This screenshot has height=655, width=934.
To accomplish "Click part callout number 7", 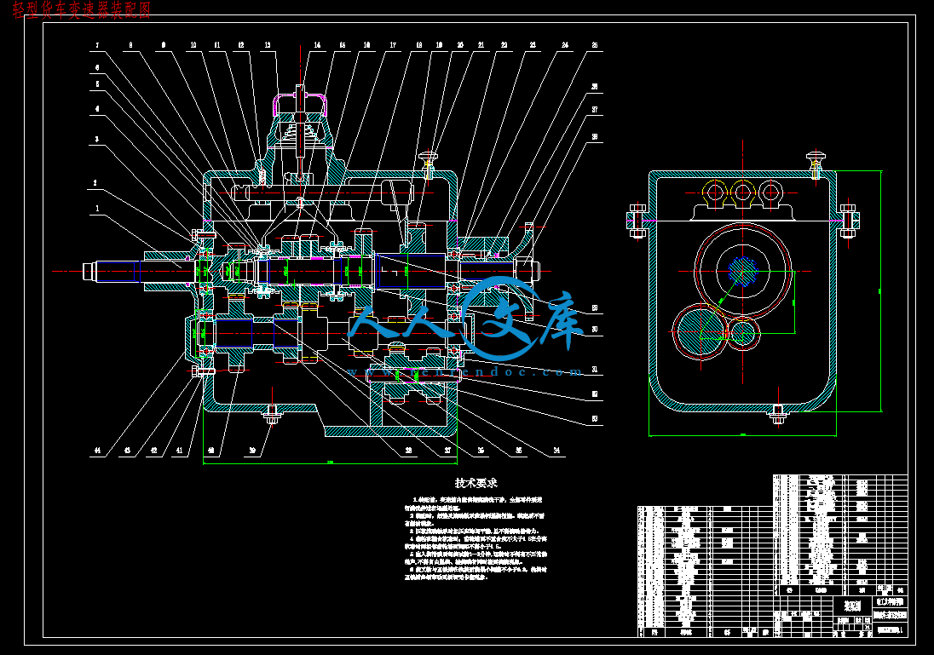I will point(97,45).
